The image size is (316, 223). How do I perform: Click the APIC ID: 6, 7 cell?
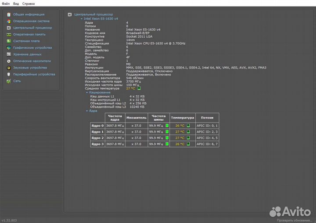point(207,144)
